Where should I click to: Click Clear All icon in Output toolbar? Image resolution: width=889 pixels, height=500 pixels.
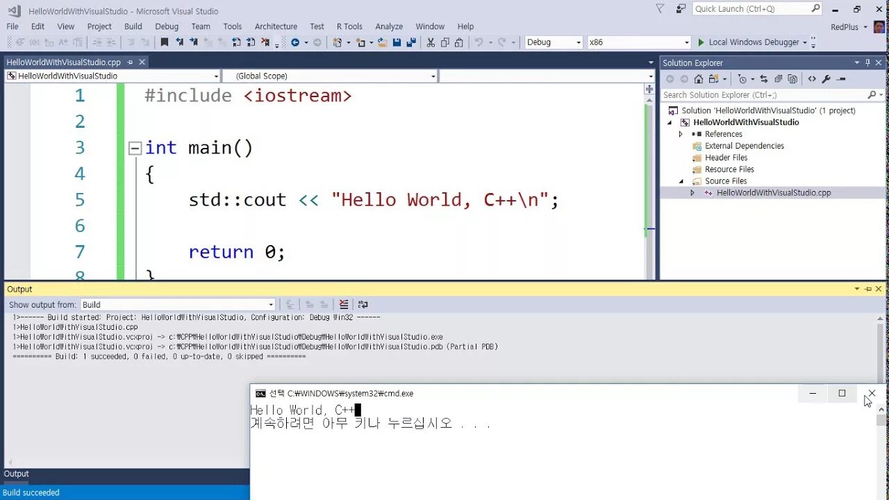[x=344, y=304]
